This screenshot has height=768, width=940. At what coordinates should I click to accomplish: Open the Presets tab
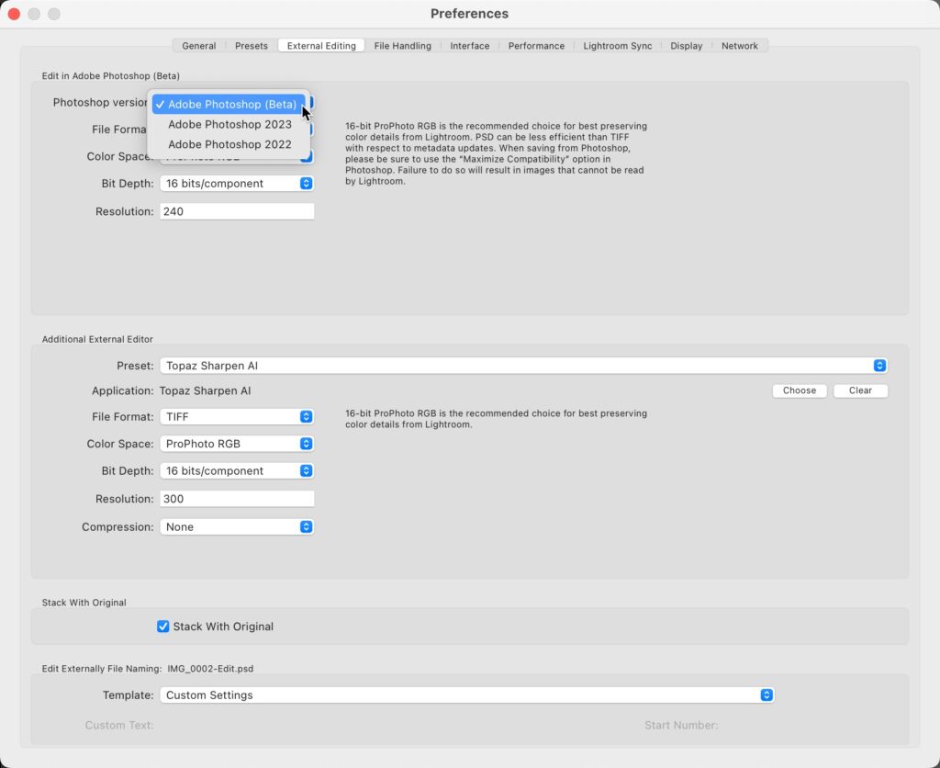[x=252, y=46]
